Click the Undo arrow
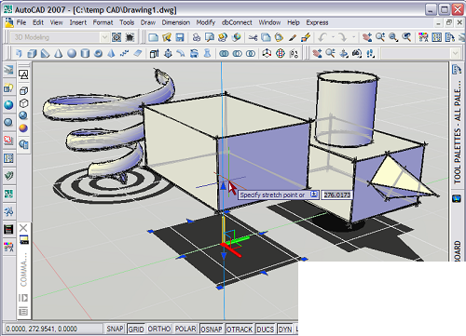The width and height of the screenshot is (466, 336). (x=322, y=37)
